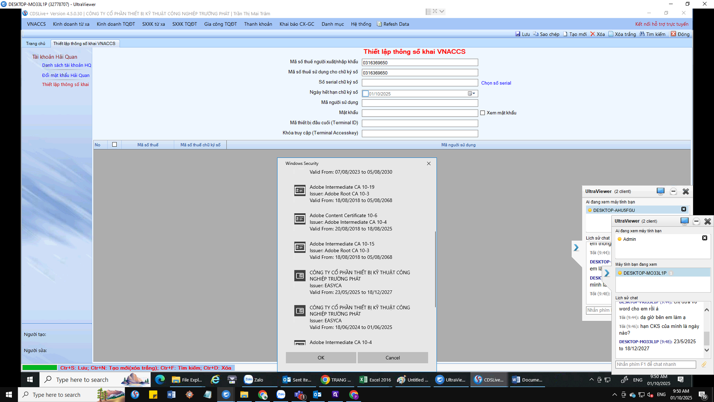Click the Tạo mới new record icon
The height and width of the screenshot is (402, 714).
click(565, 34)
